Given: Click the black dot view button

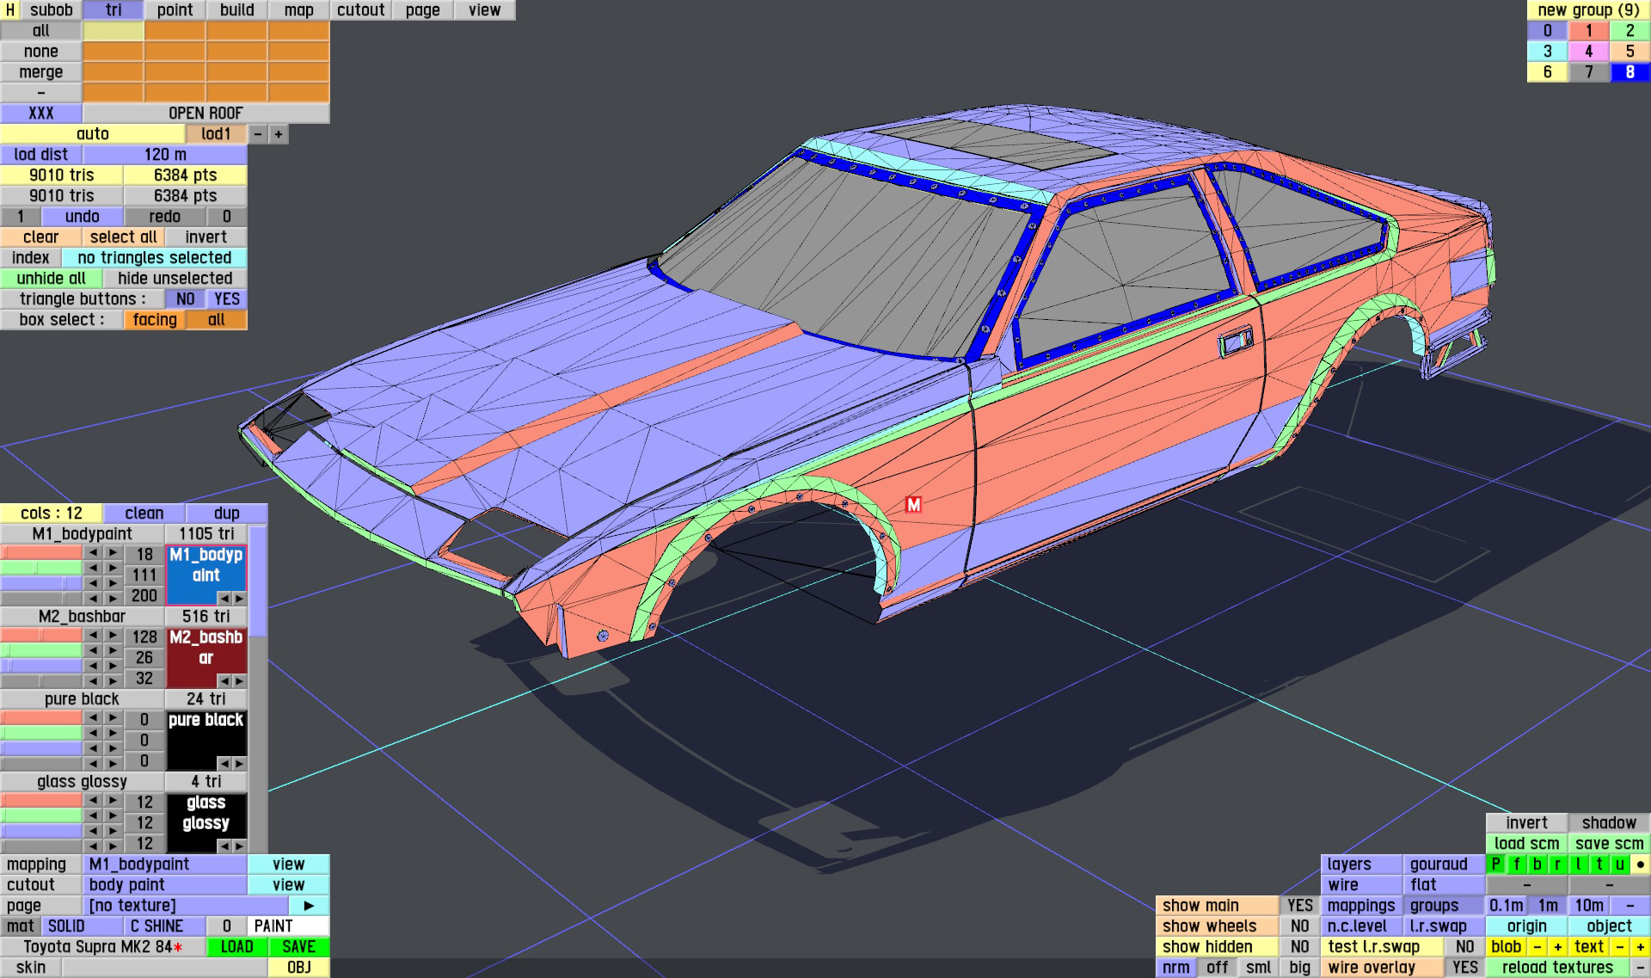Looking at the screenshot, I should pos(1640,864).
